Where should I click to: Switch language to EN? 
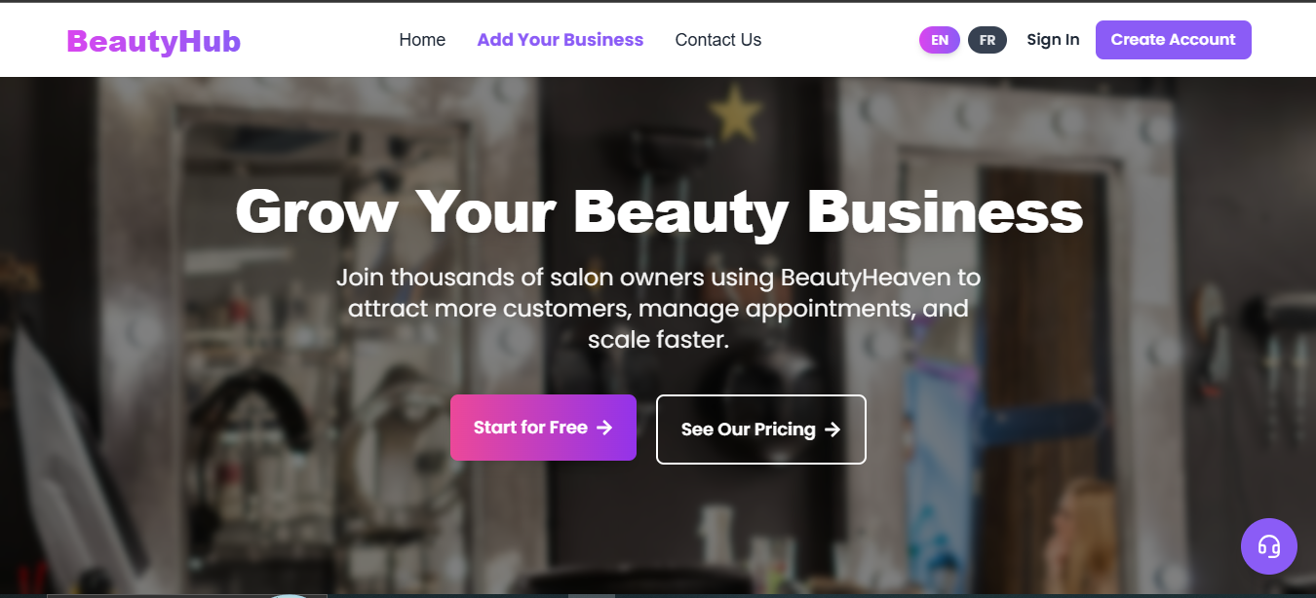pos(940,40)
